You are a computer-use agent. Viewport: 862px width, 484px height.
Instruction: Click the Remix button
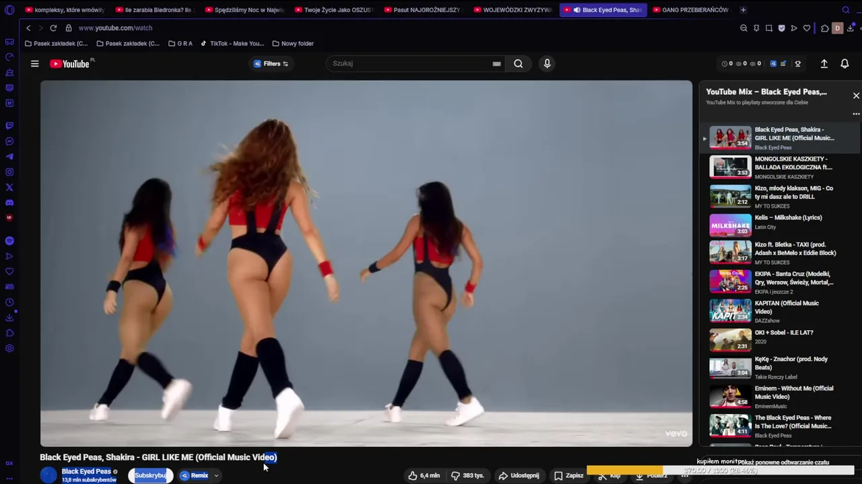(x=194, y=475)
